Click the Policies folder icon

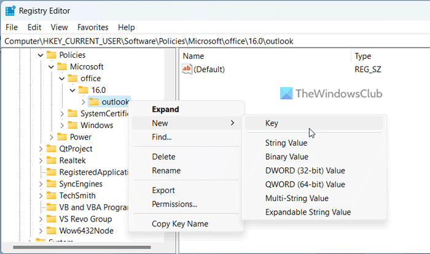pyautogui.click(x=51, y=55)
